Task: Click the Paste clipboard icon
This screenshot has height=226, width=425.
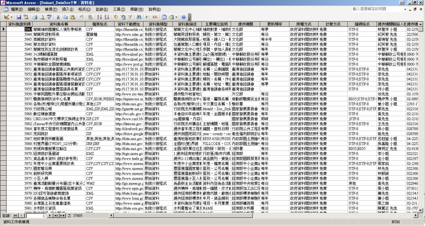Action: (x=72, y=17)
